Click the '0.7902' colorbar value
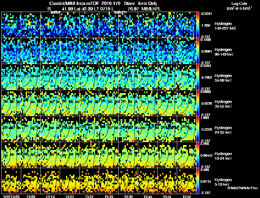The width and height of the screenshot is (260, 198). [x=207, y=77]
